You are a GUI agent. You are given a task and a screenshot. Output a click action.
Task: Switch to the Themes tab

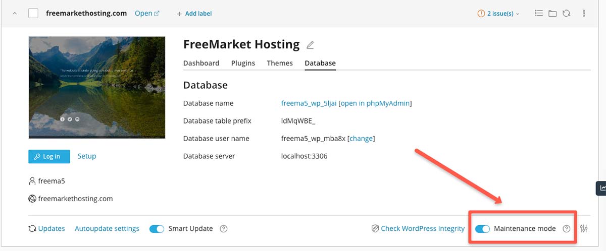pyautogui.click(x=280, y=63)
